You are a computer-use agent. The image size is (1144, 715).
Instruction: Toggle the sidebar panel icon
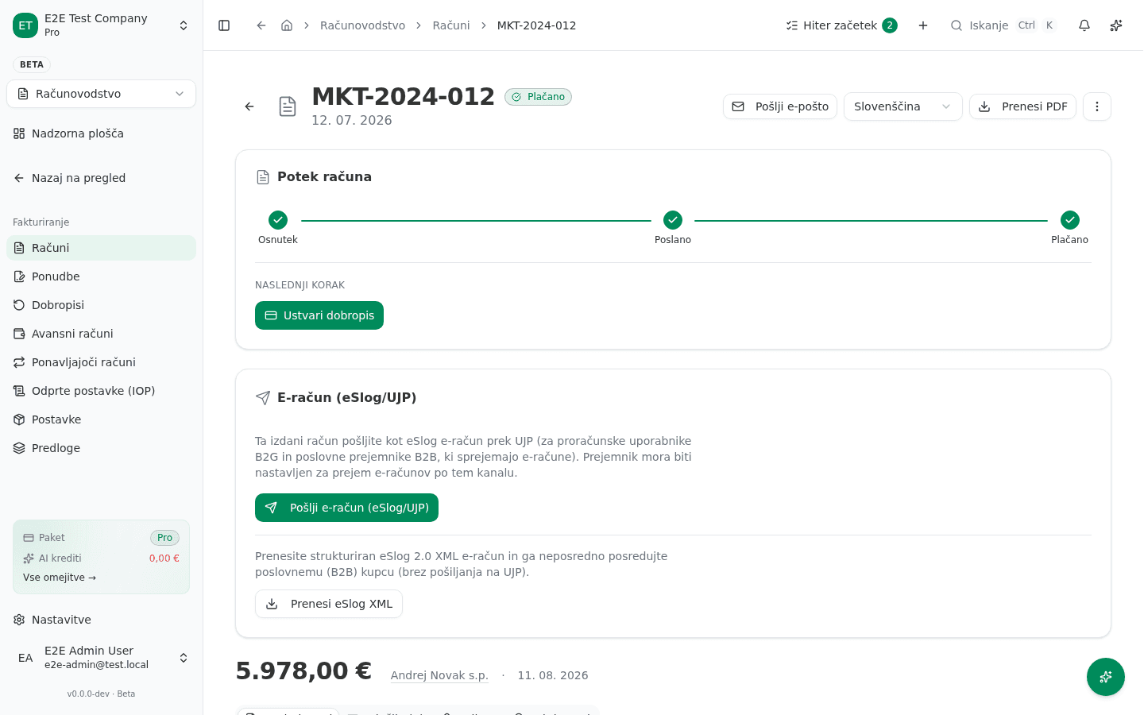click(x=224, y=25)
